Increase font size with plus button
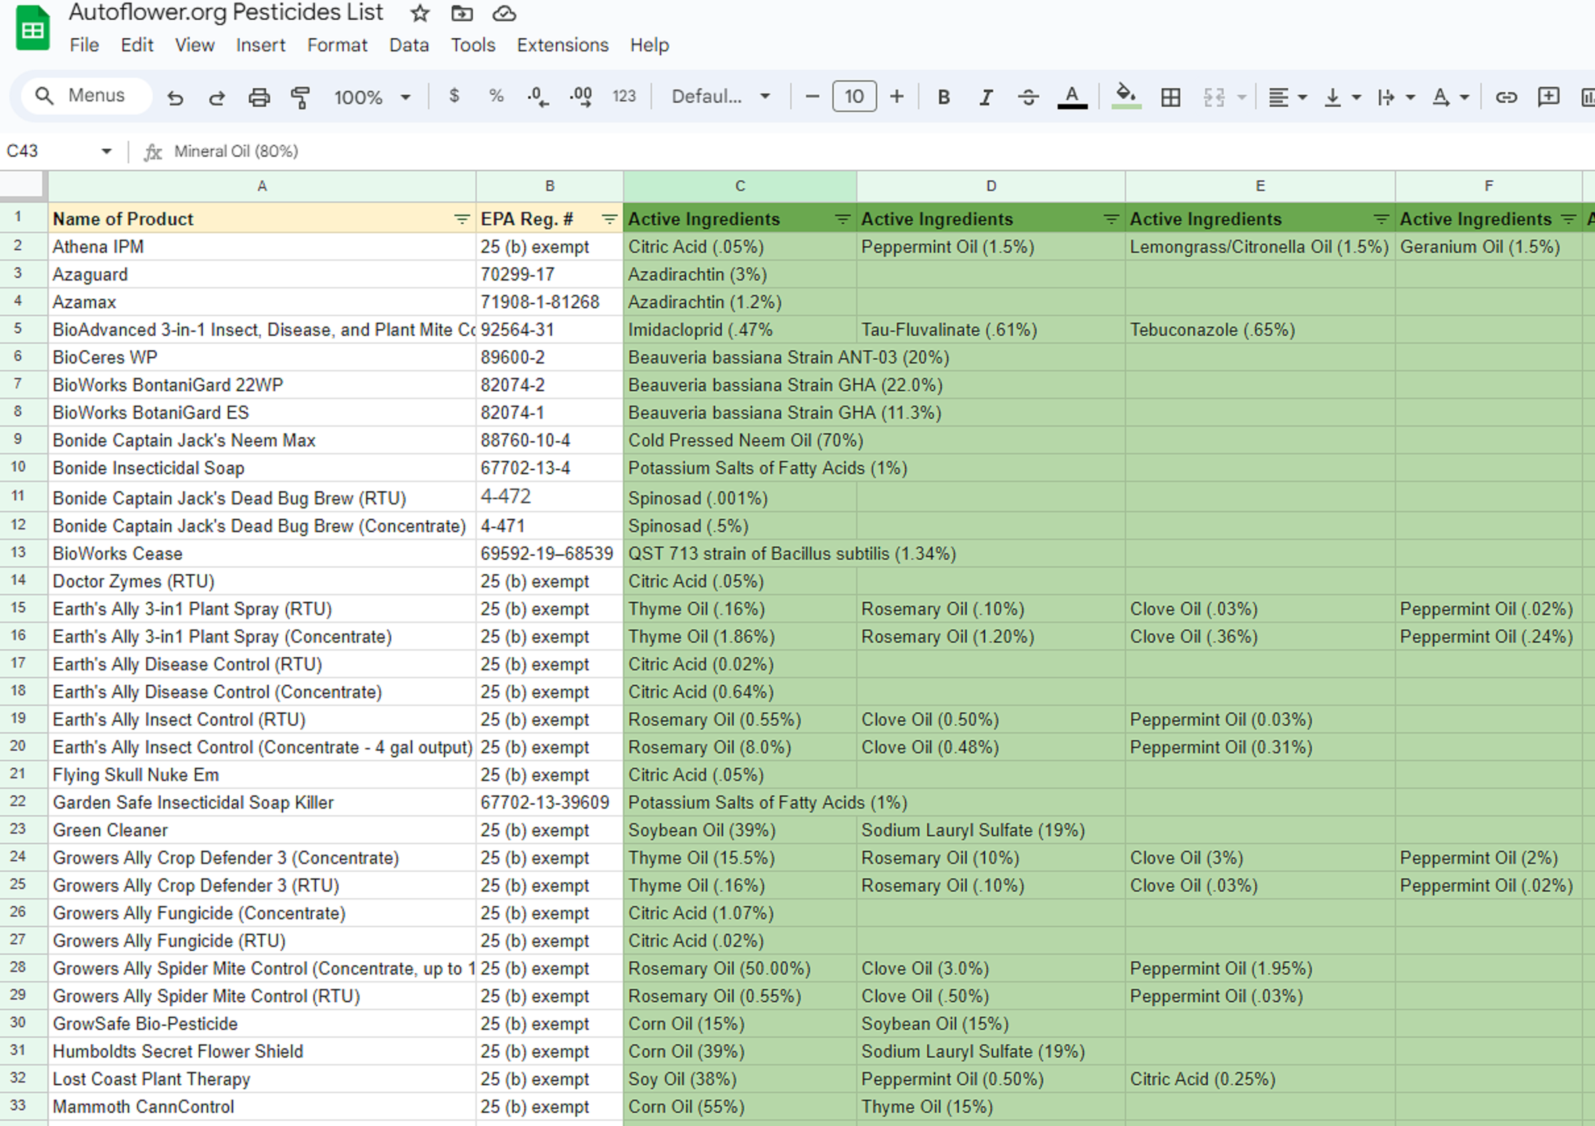Viewport: 1595px width, 1126px height. [897, 96]
